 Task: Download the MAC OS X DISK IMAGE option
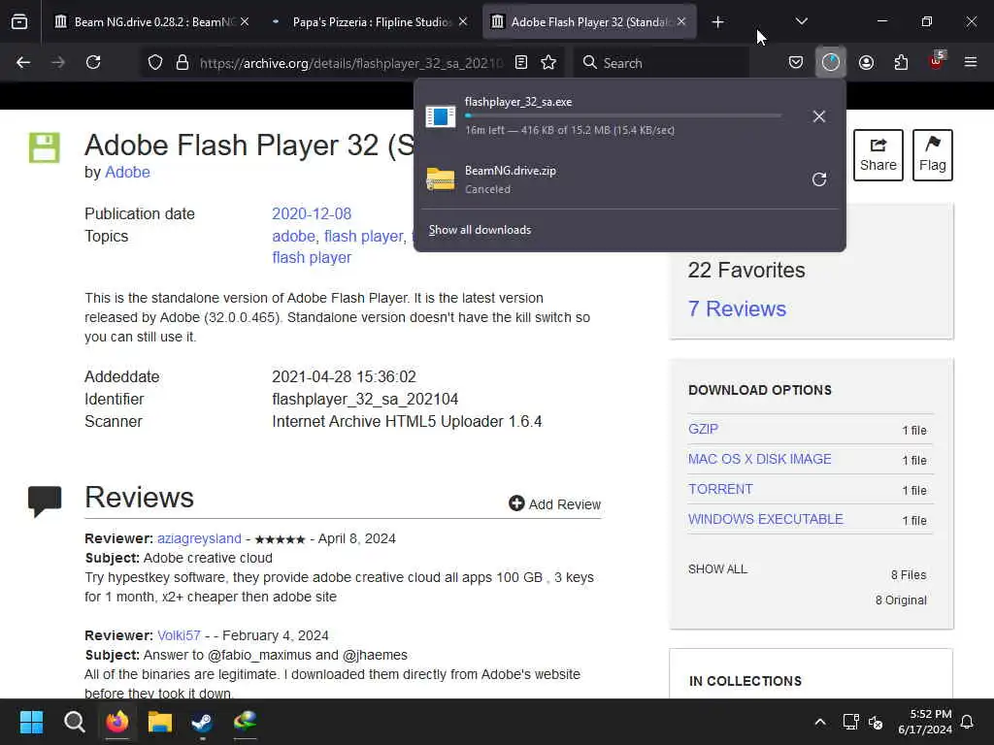tap(759, 459)
